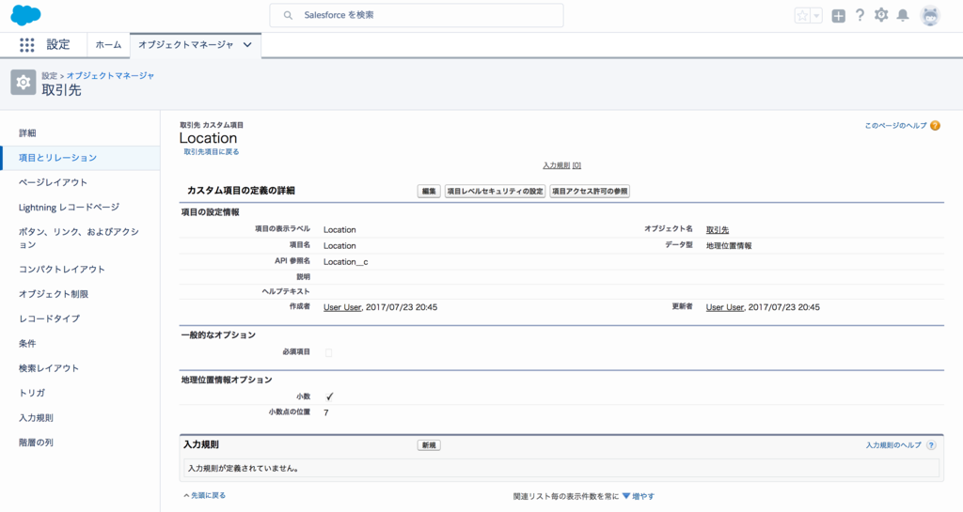This screenshot has width=963, height=512.
Task: Click the orange help icon for this page
Action: coord(935,126)
